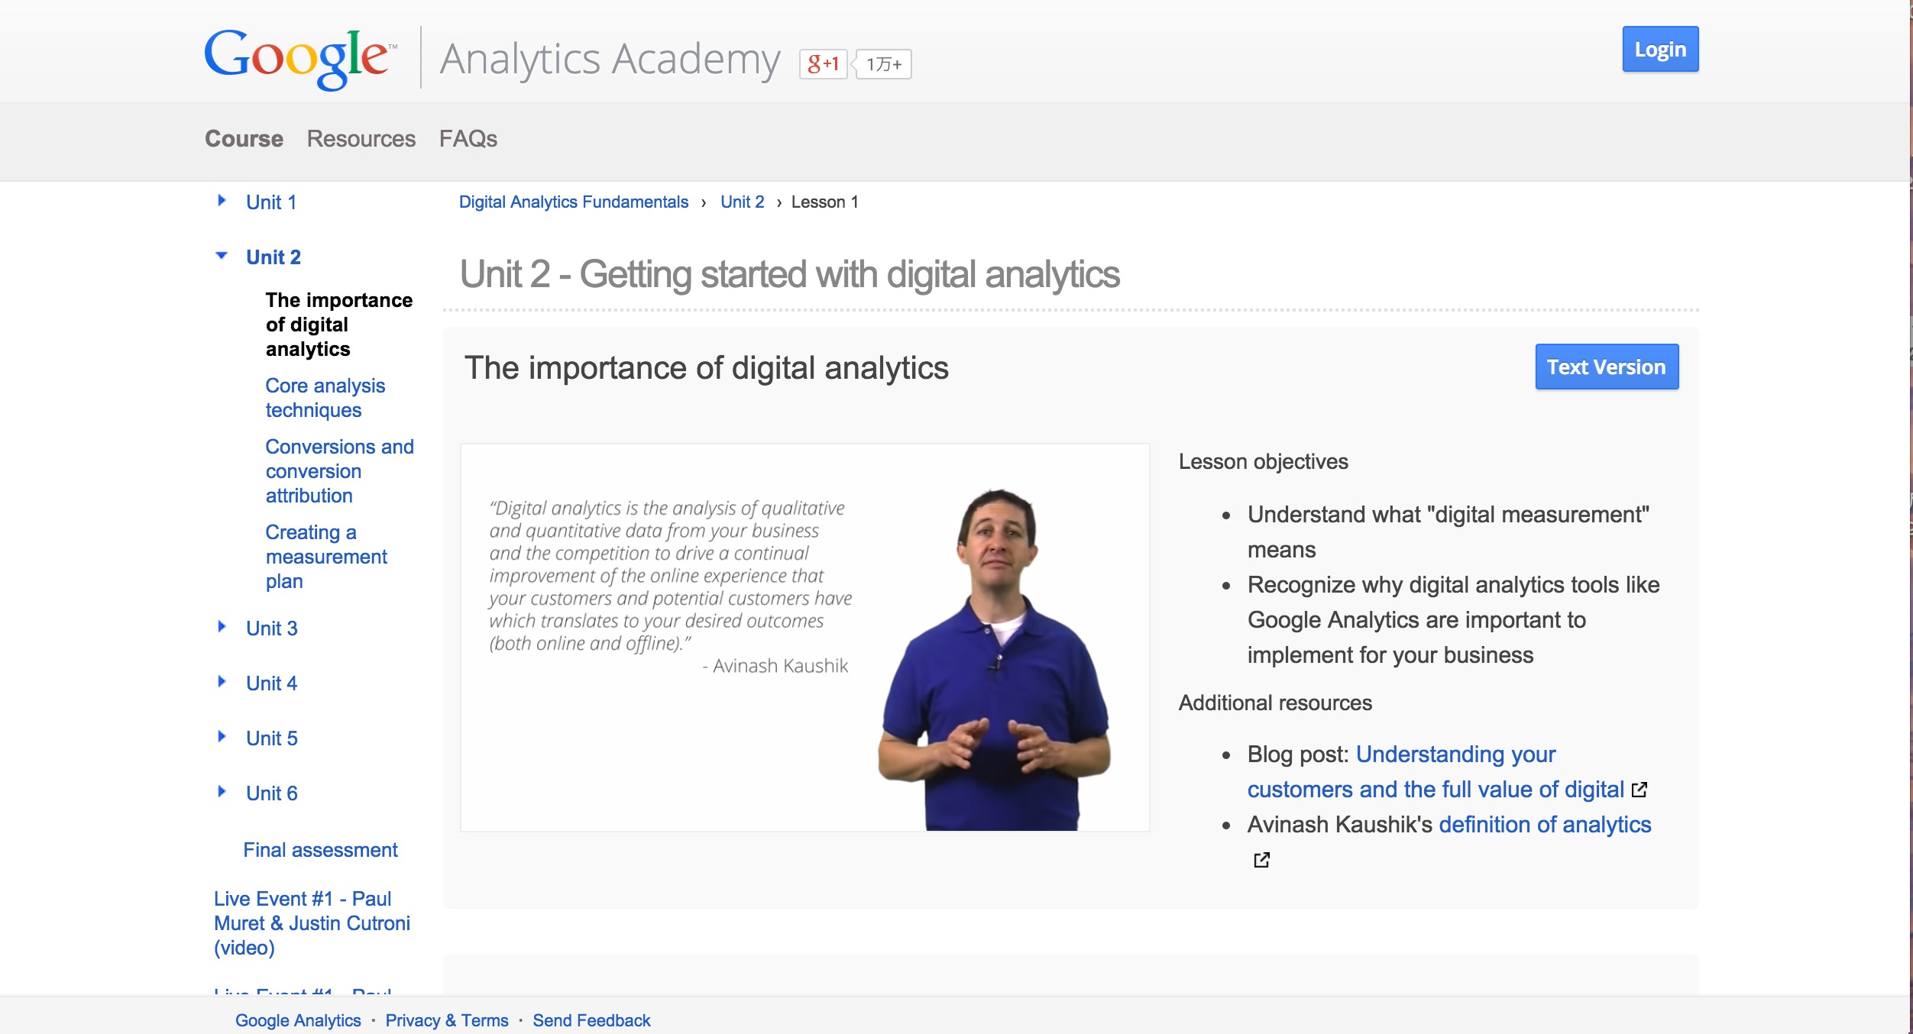The height and width of the screenshot is (1034, 1913).
Task: Click the Login button
Action: coord(1659,50)
